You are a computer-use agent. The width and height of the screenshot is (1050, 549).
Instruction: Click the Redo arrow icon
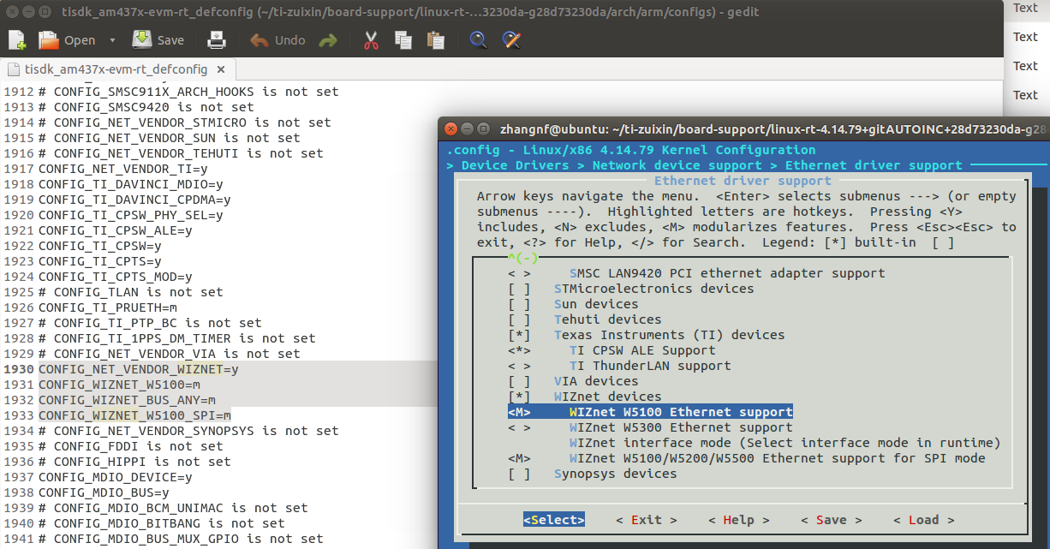[x=328, y=40]
